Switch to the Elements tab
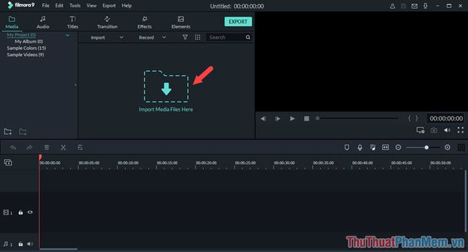The width and height of the screenshot is (468, 252). pos(181,23)
